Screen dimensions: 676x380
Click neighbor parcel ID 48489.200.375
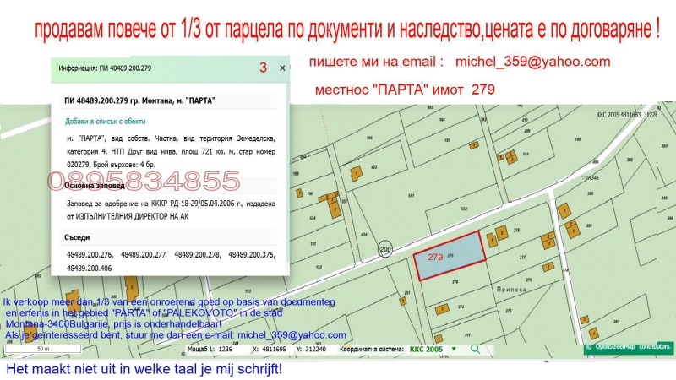tap(252, 255)
